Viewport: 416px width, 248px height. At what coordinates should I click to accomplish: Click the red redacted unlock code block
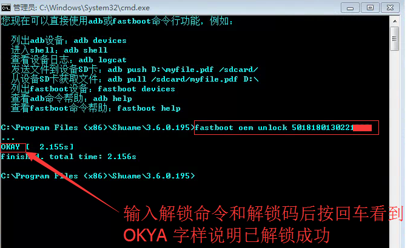tap(363, 128)
